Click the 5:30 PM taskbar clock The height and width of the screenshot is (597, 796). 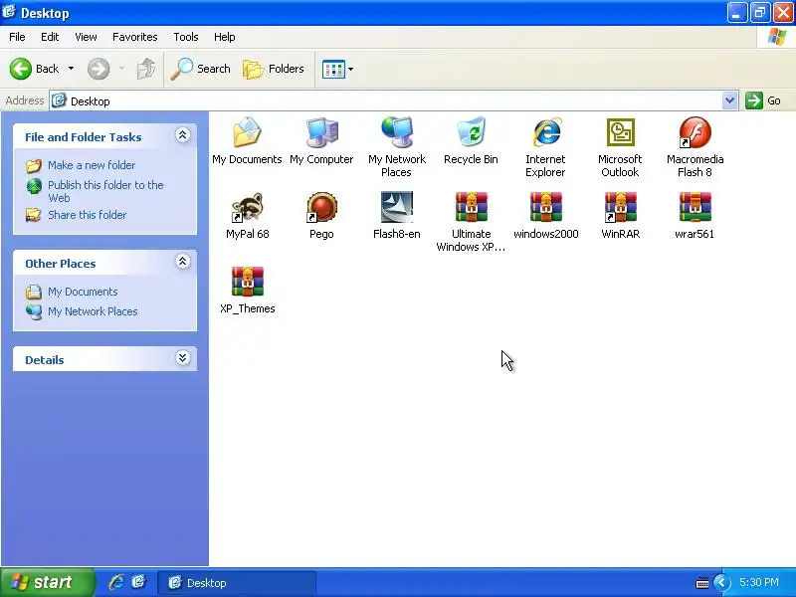pos(759,582)
